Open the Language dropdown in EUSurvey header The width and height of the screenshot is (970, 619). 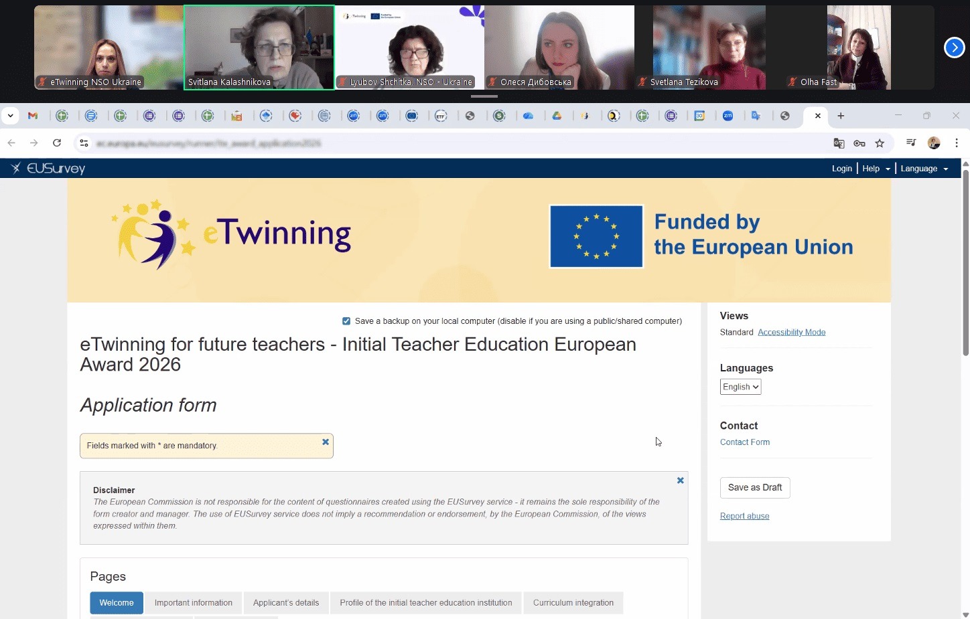[924, 169]
